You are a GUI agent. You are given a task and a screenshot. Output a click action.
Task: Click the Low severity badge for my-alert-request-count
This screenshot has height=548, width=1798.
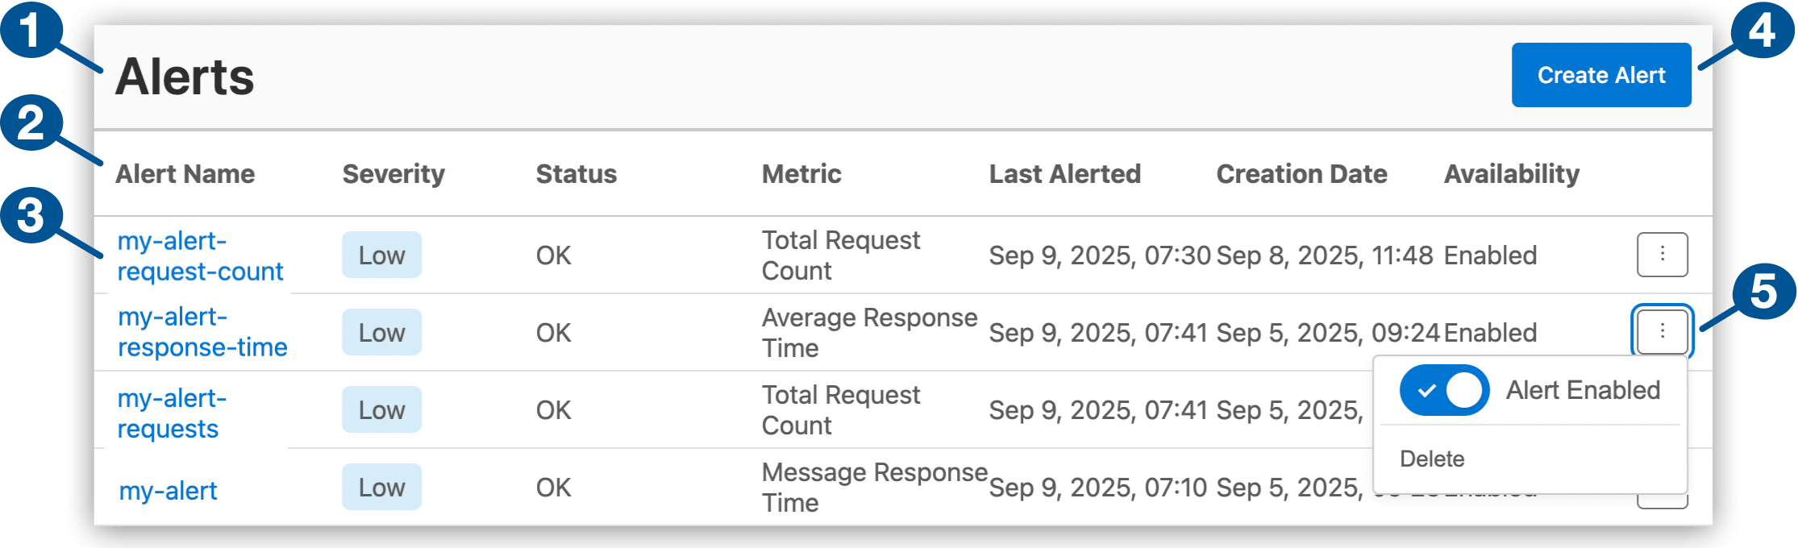click(x=381, y=255)
